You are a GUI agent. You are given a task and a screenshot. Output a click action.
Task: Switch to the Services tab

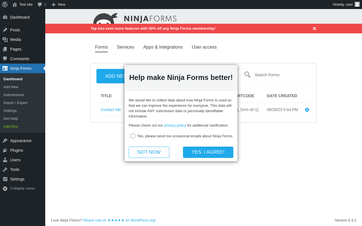(x=126, y=47)
